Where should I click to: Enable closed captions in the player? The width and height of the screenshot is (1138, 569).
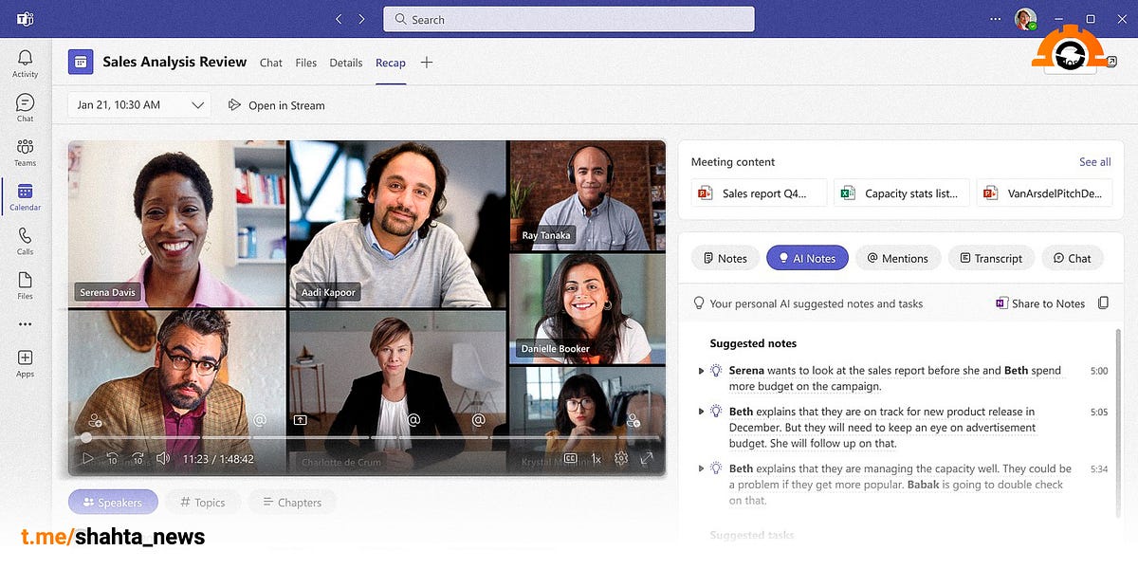tap(570, 457)
